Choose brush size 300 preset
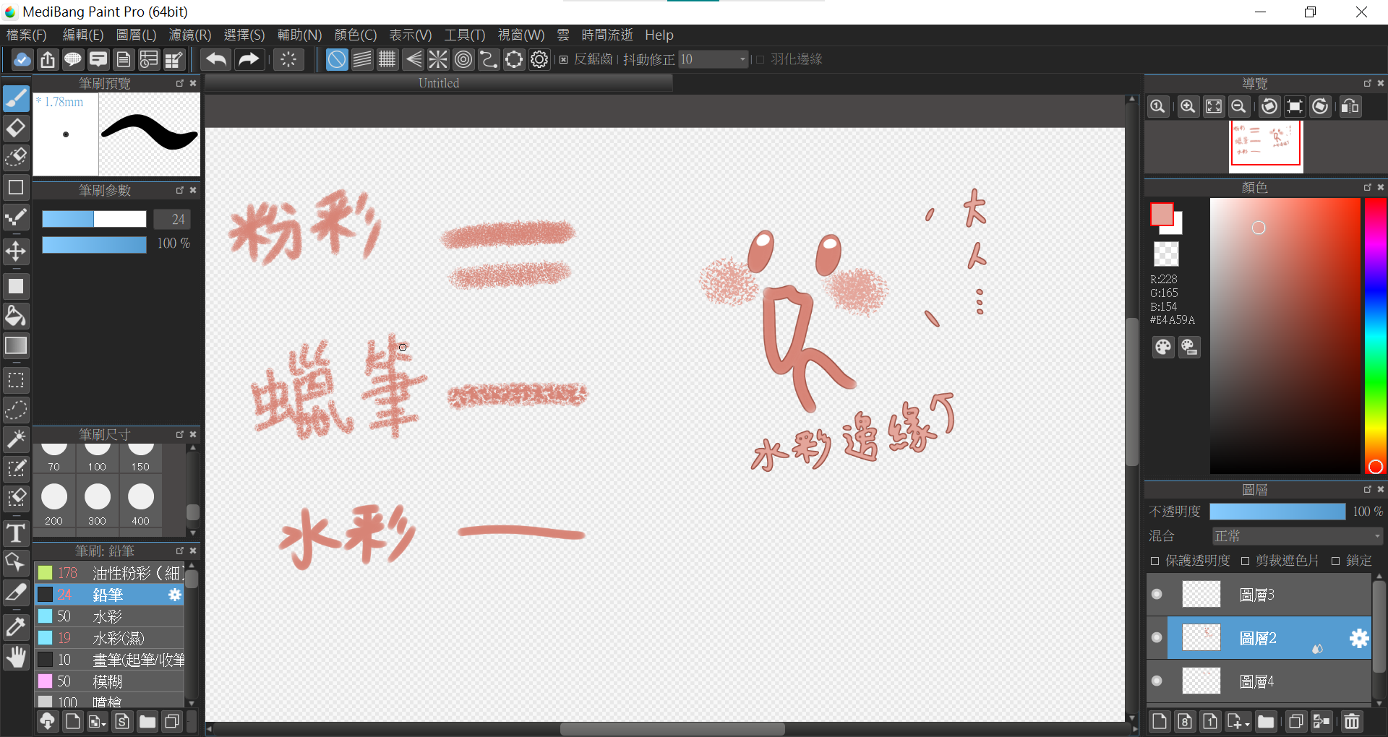The width and height of the screenshot is (1388, 737). (x=98, y=502)
